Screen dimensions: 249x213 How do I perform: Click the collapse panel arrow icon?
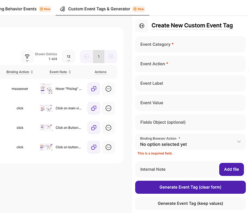(x=142, y=26)
